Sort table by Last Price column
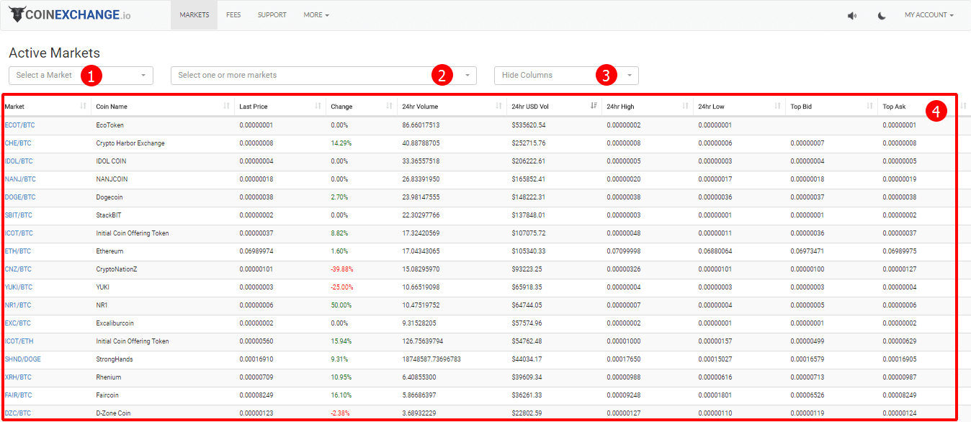 [x=280, y=107]
